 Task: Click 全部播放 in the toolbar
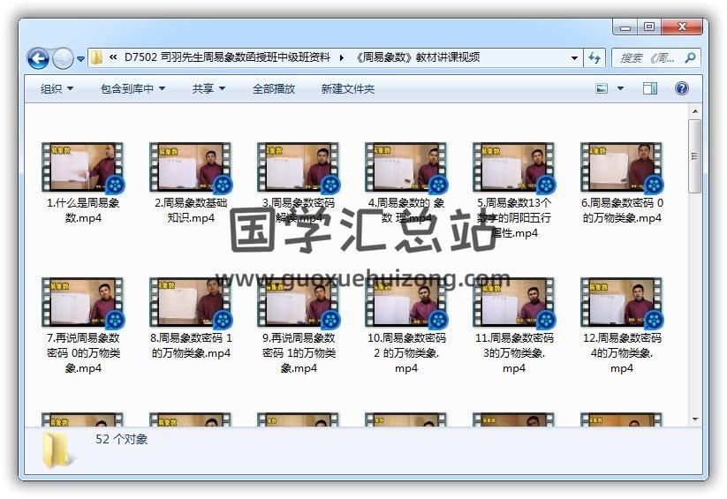tap(274, 88)
